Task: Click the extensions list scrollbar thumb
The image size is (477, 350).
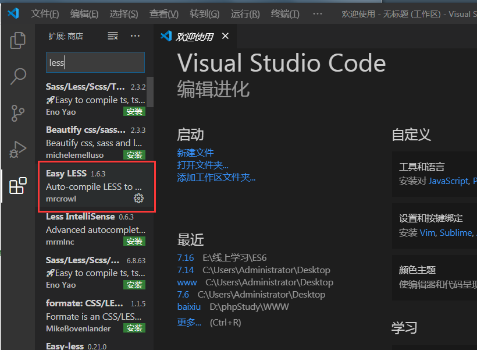Action: coord(150,92)
